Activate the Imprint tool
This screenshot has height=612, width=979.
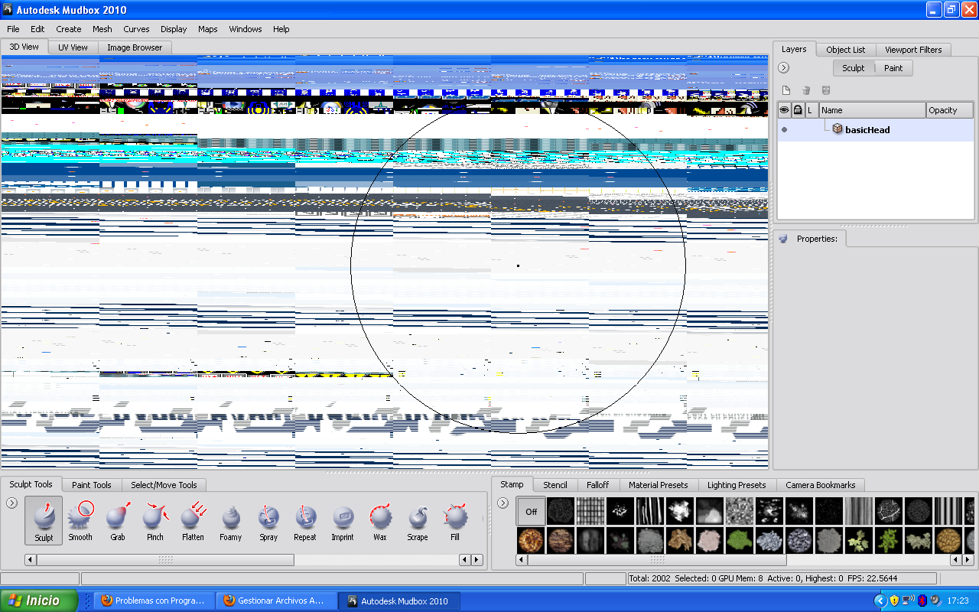click(x=343, y=520)
